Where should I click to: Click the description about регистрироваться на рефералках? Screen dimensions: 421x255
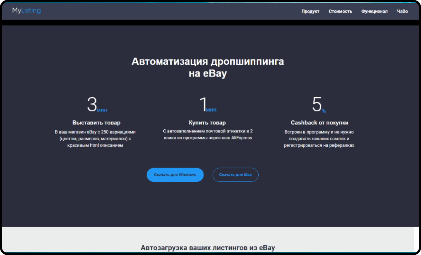(319, 138)
